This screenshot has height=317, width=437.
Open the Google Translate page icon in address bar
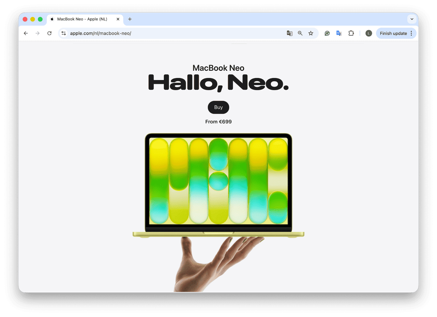[290, 33]
